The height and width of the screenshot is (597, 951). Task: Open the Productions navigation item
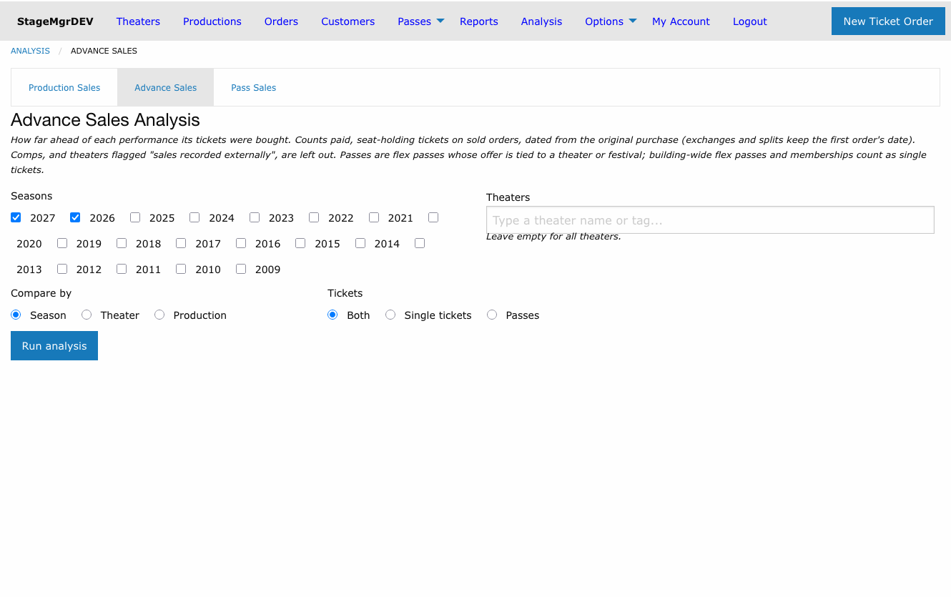point(212,21)
